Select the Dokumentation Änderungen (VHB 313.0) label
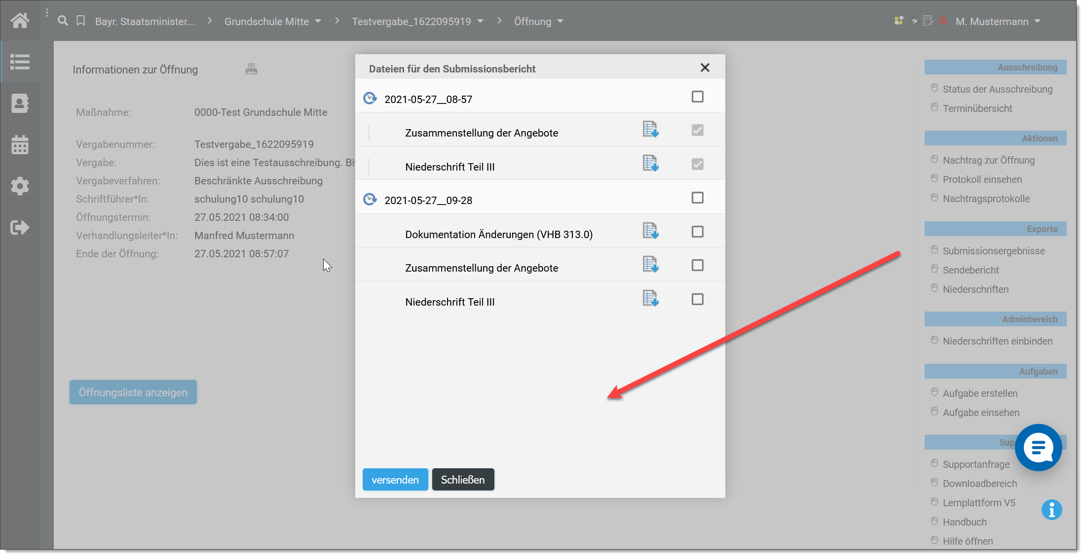This screenshot has width=1084, height=557. click(x=499, y=234)
